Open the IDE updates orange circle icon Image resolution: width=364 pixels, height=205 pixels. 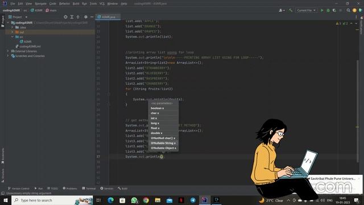click(x=354, y=10)
